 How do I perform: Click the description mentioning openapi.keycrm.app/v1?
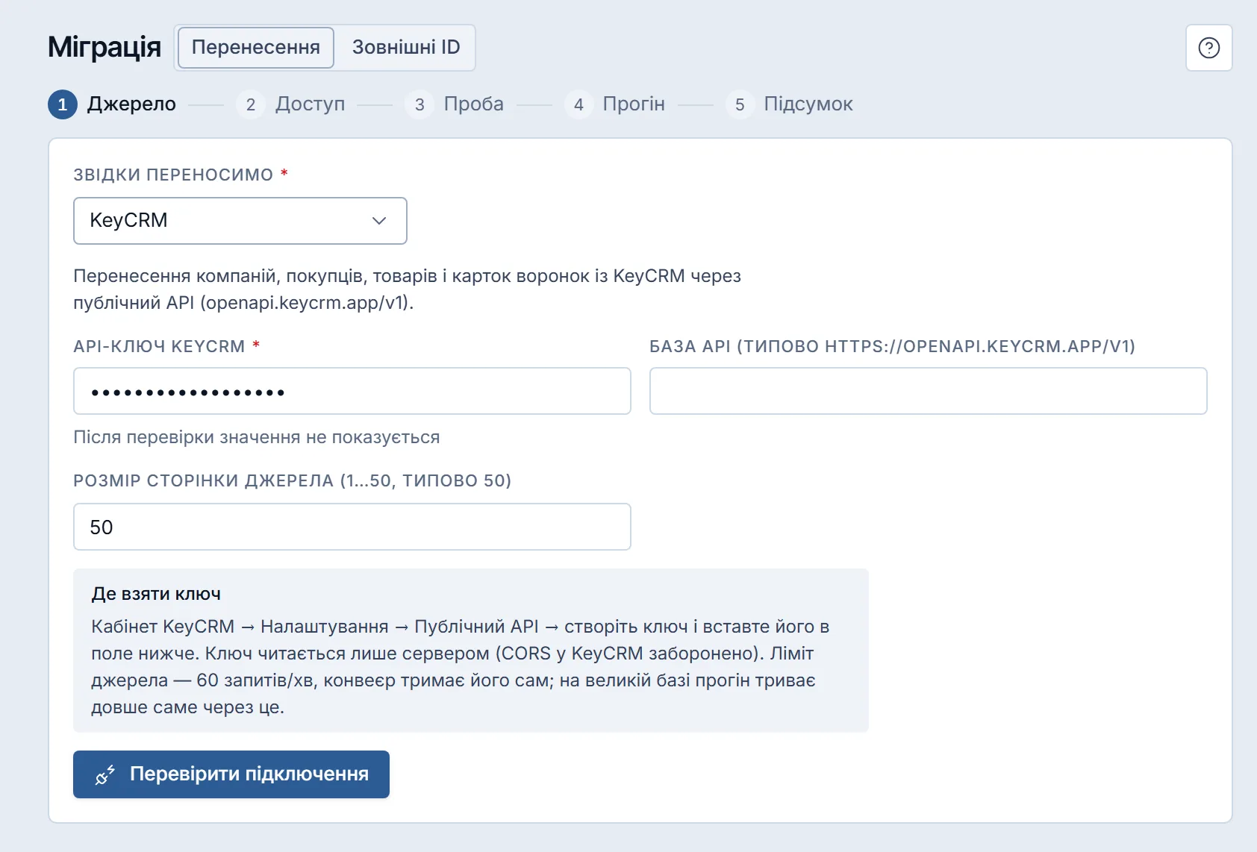407,289
